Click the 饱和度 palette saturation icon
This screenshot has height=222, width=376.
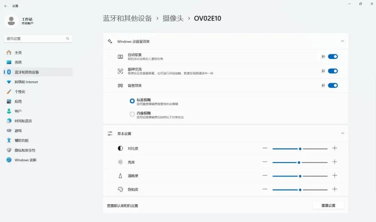(x=120, y=189)
